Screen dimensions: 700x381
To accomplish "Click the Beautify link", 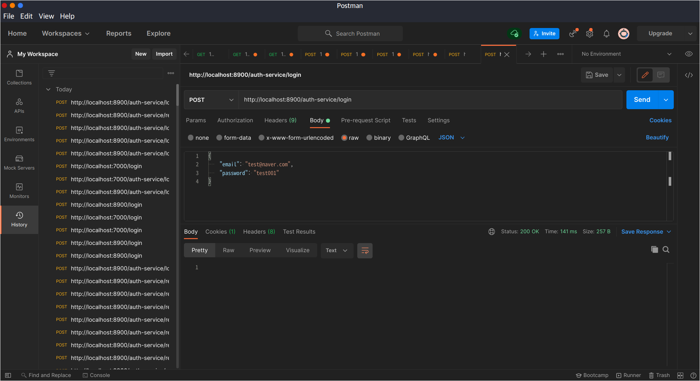I will point(657,138).
